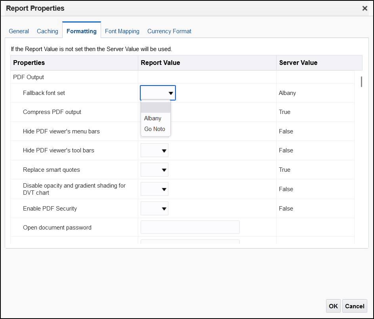The height and width of the screenshot is (319, 374).
Task: Open the Caching tab
Action: click(48, 31)
